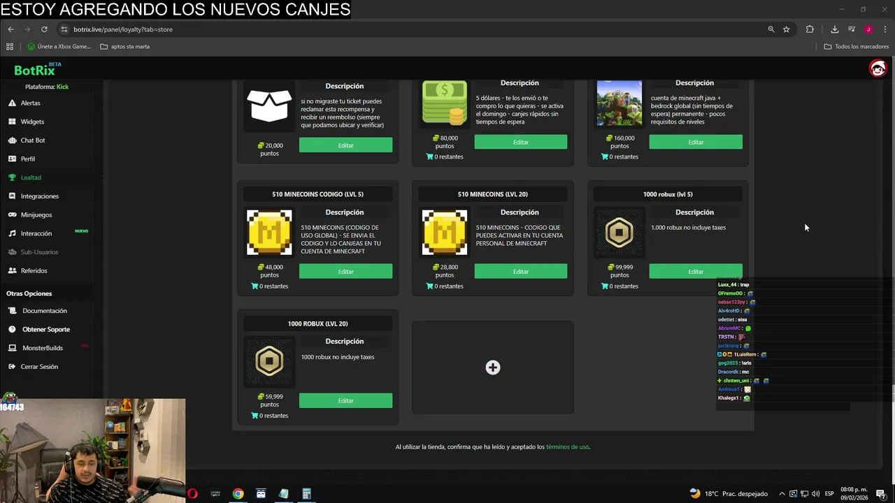Click the 510 MINECOINS (LVL 20) coin image
This screenshot has width=895, height=503.
click(444, 233)
